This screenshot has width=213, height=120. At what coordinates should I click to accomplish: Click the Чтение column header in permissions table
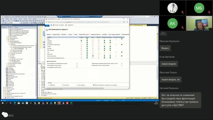point(87,37)
